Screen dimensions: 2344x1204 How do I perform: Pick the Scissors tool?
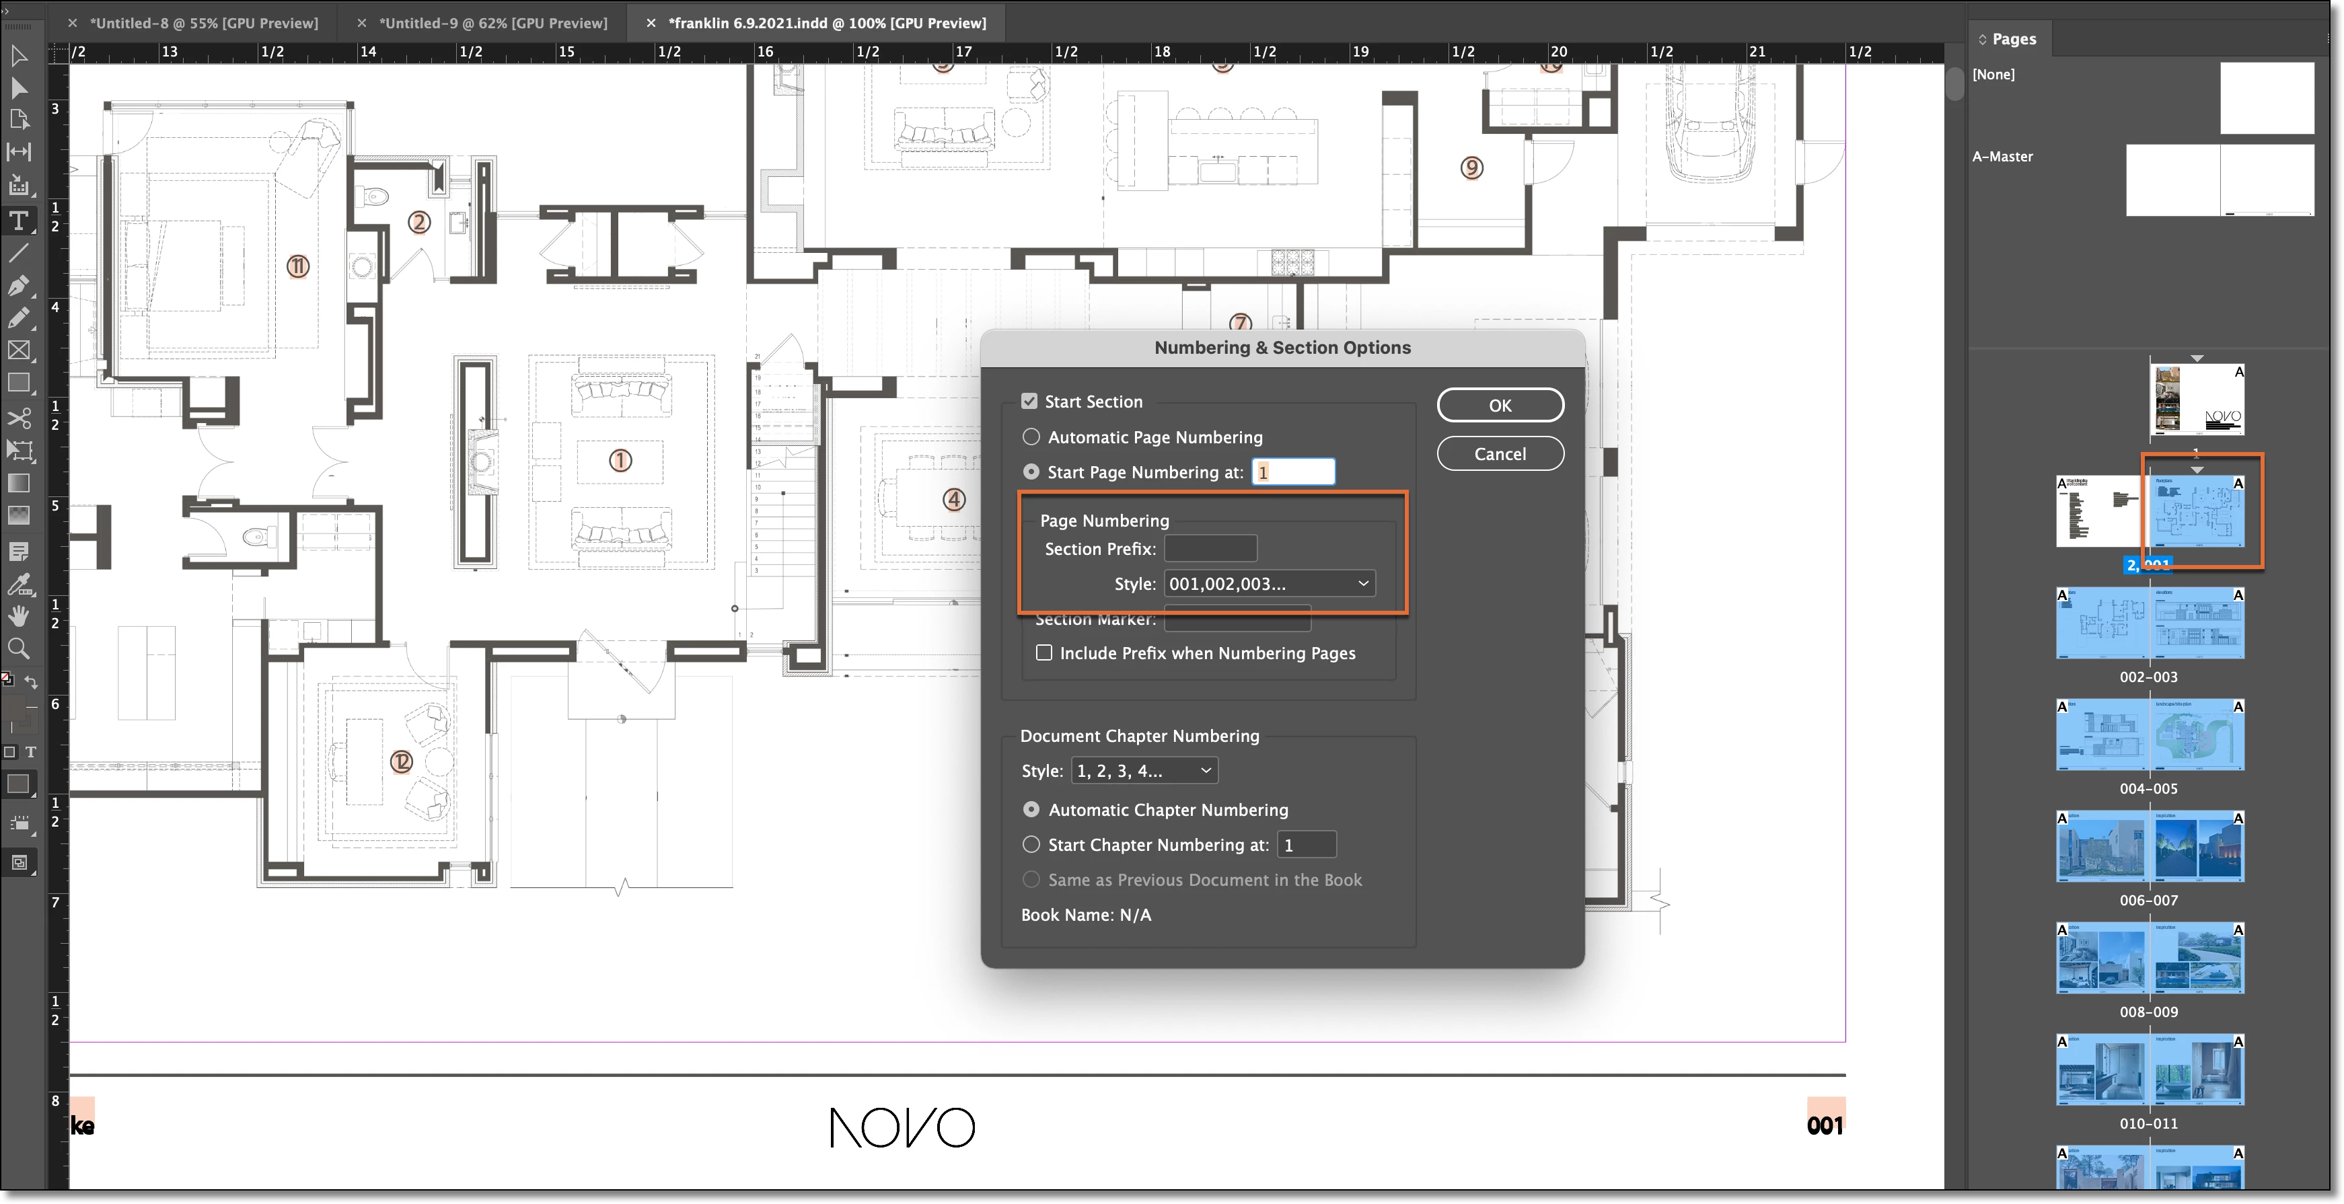18,418
